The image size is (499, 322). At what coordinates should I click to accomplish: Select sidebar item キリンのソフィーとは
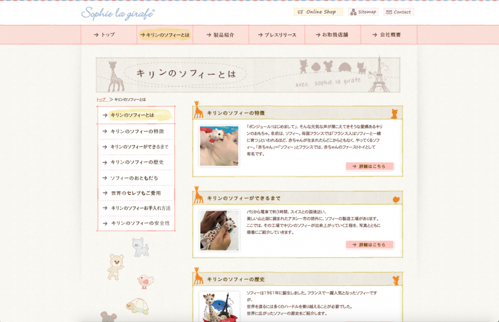(x=136, y=115)
